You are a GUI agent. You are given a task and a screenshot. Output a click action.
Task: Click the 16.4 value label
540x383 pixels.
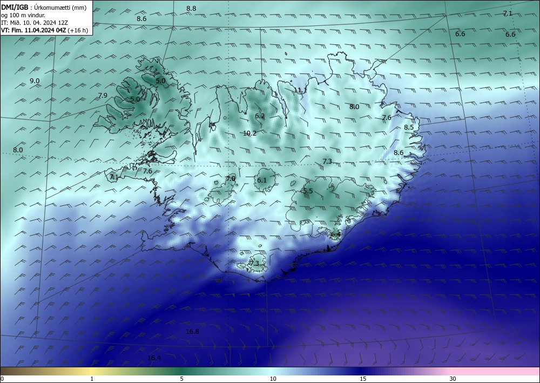pyautogui.click(x=154, y=358)
